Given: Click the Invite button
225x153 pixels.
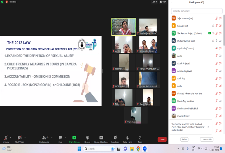Looking at the screenshot, I should click(x=184, y=139).
